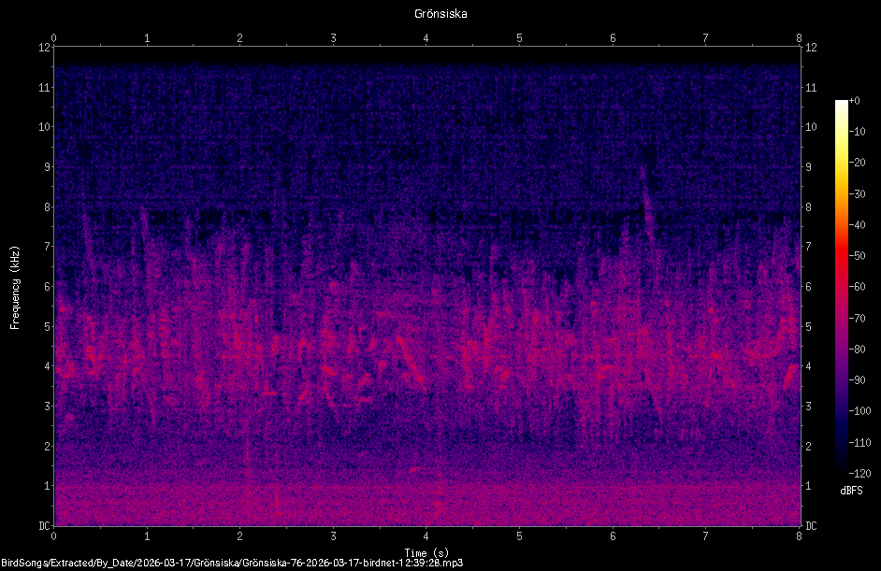This screenshot has height=571, width=881.
Task: Click the +0 label on color scale
Action: (x=854, y=101)
